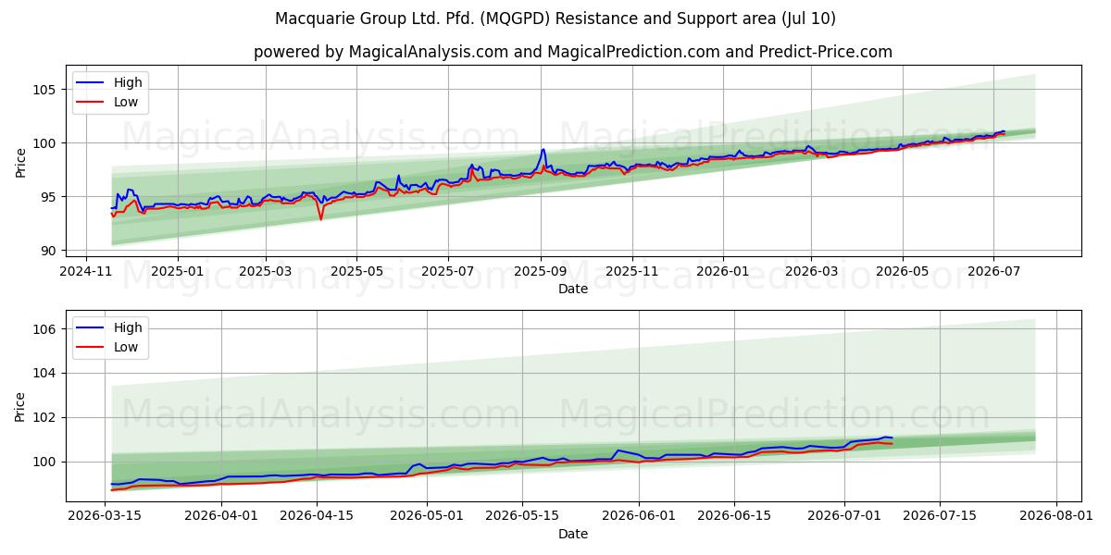This screenshot has width=1111, height=555.
Task: Click 'High' in the upper chart legend
Action: [x=128, y=82]
